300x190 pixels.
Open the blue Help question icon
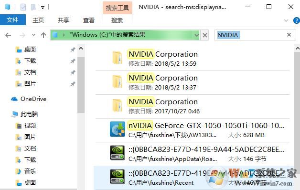point(297,20)
